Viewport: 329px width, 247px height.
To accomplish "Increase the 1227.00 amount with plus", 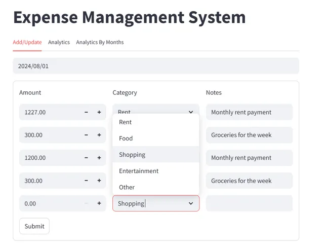I will 99,112.
